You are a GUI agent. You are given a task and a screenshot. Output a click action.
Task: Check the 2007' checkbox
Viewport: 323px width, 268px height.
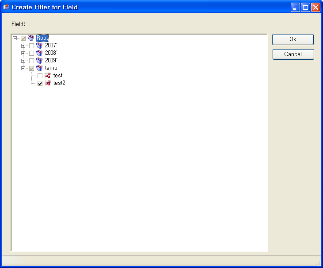[31, 46]
